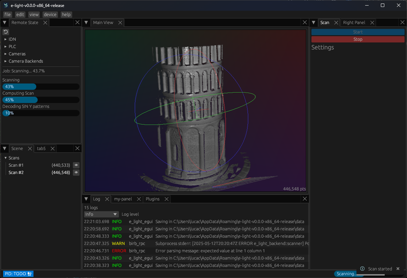Close the Scan tab

coord(336,23)
